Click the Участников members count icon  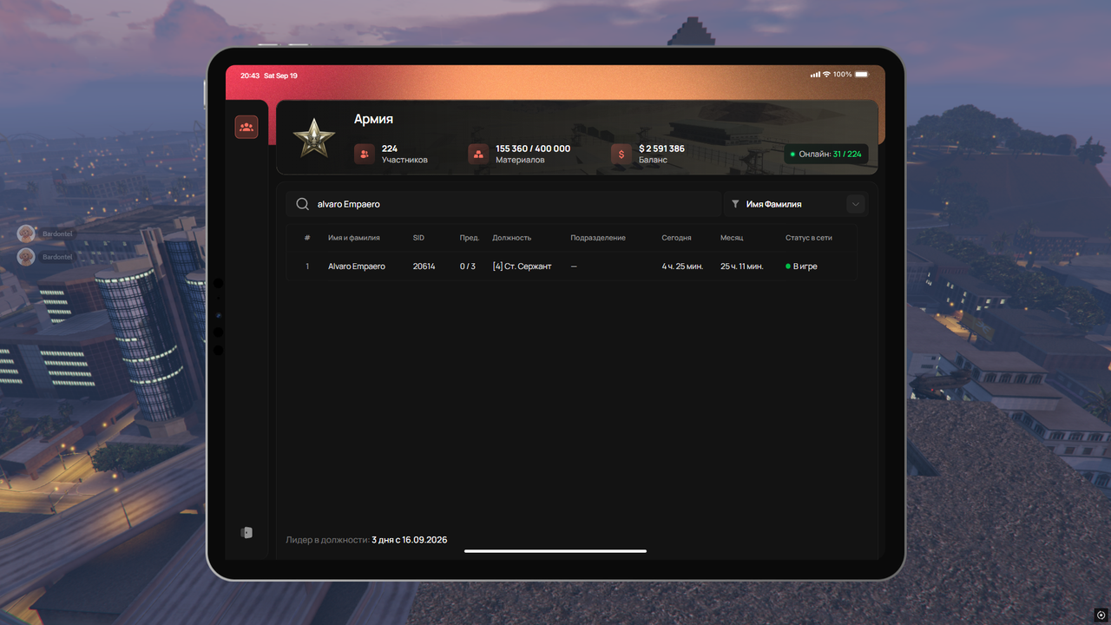(365, 154)
